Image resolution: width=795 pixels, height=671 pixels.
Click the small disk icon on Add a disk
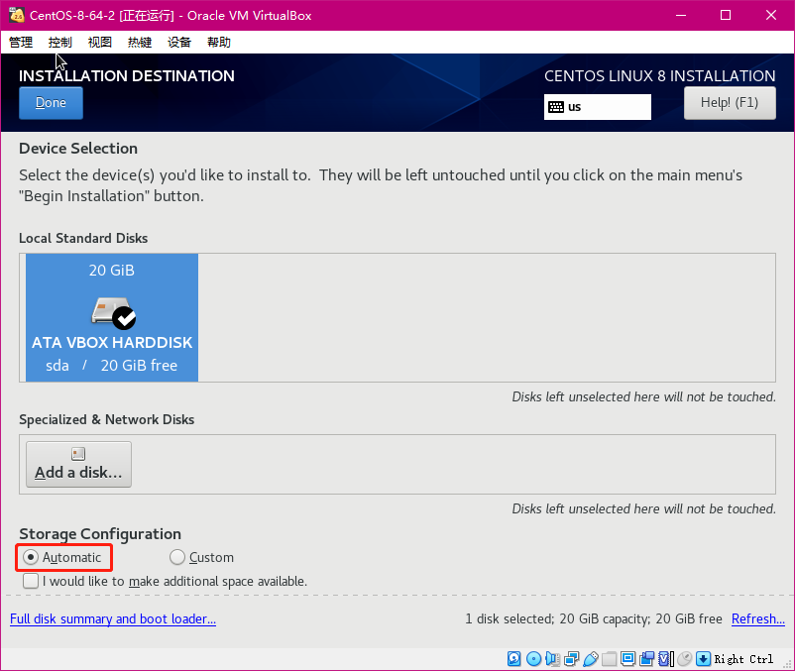[78, 454]
